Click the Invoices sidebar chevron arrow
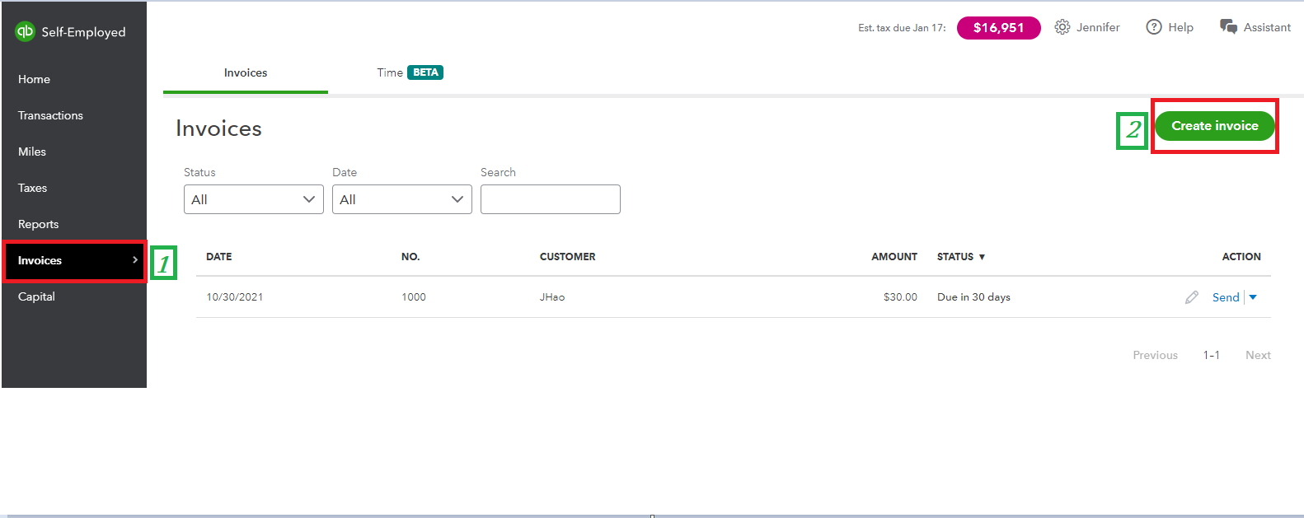Screen dimensions: 1304x518 tap(135, 260)
